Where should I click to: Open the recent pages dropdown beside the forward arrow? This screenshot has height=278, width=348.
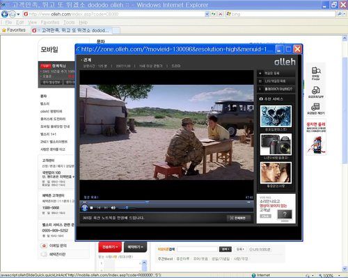(18, 15)
